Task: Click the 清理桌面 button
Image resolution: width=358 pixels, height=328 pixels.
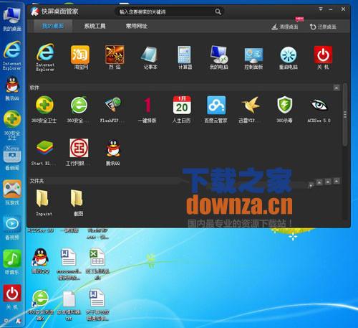Action: 285,27
